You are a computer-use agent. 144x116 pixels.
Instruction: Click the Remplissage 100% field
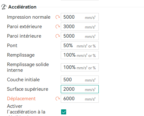[80, 55]
